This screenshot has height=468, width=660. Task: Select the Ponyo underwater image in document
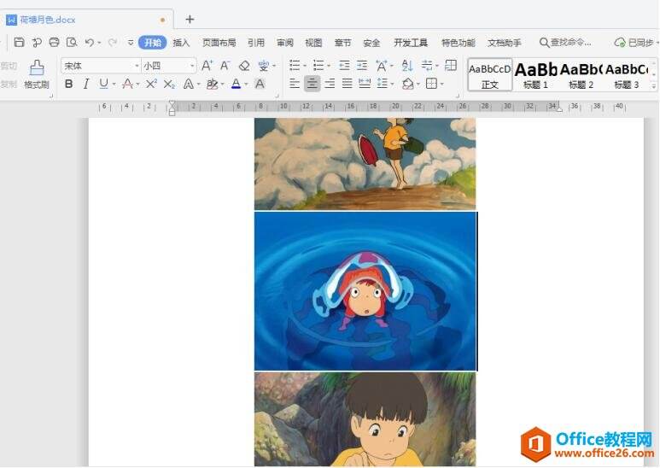click(x=365, y=291)
